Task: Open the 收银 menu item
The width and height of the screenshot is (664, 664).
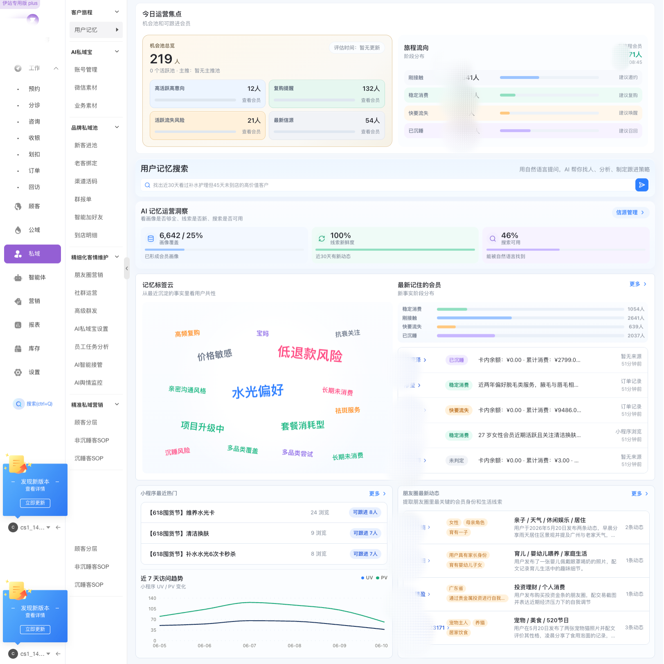Action: 34,138
